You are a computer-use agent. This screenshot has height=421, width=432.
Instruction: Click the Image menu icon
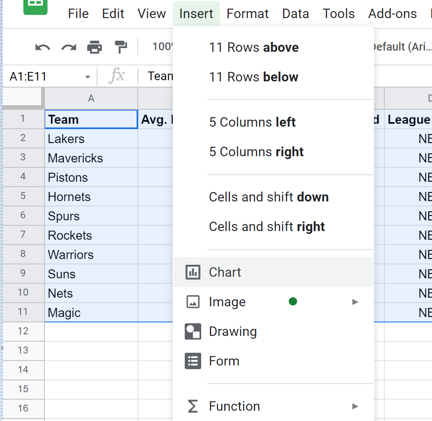(x=193, y=301)
